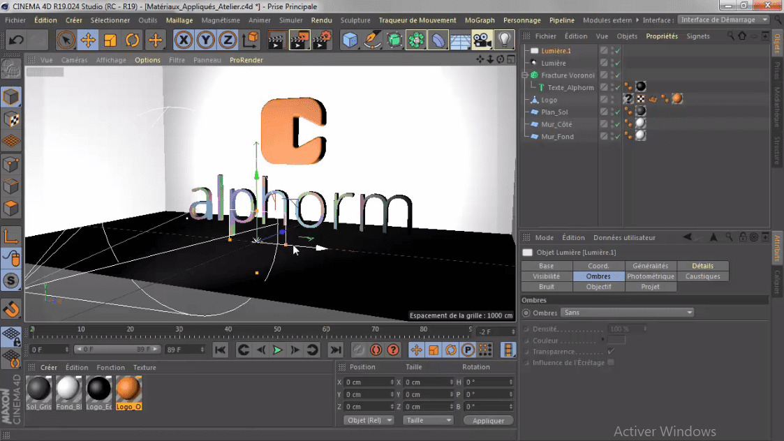Toggle Influence de l'Écrêtage checkbox
Viewport: 784px width, 441px height.
[x=610, y=363]
